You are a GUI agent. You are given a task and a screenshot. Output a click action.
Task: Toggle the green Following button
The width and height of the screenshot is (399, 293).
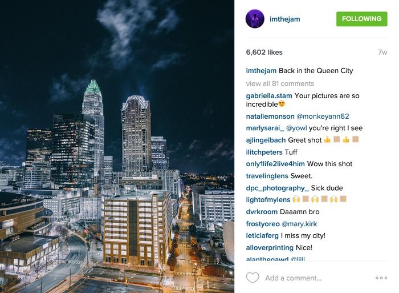[361, 19]
